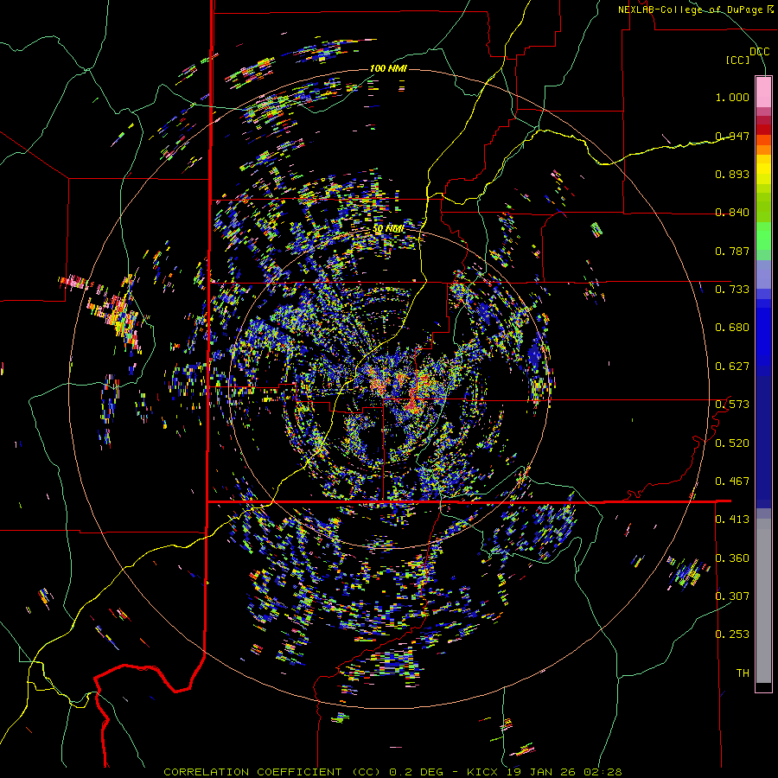Pick the gray segment of color bar
The width and height of the screenshot is (778, 778).
click(x=763, y=601)
